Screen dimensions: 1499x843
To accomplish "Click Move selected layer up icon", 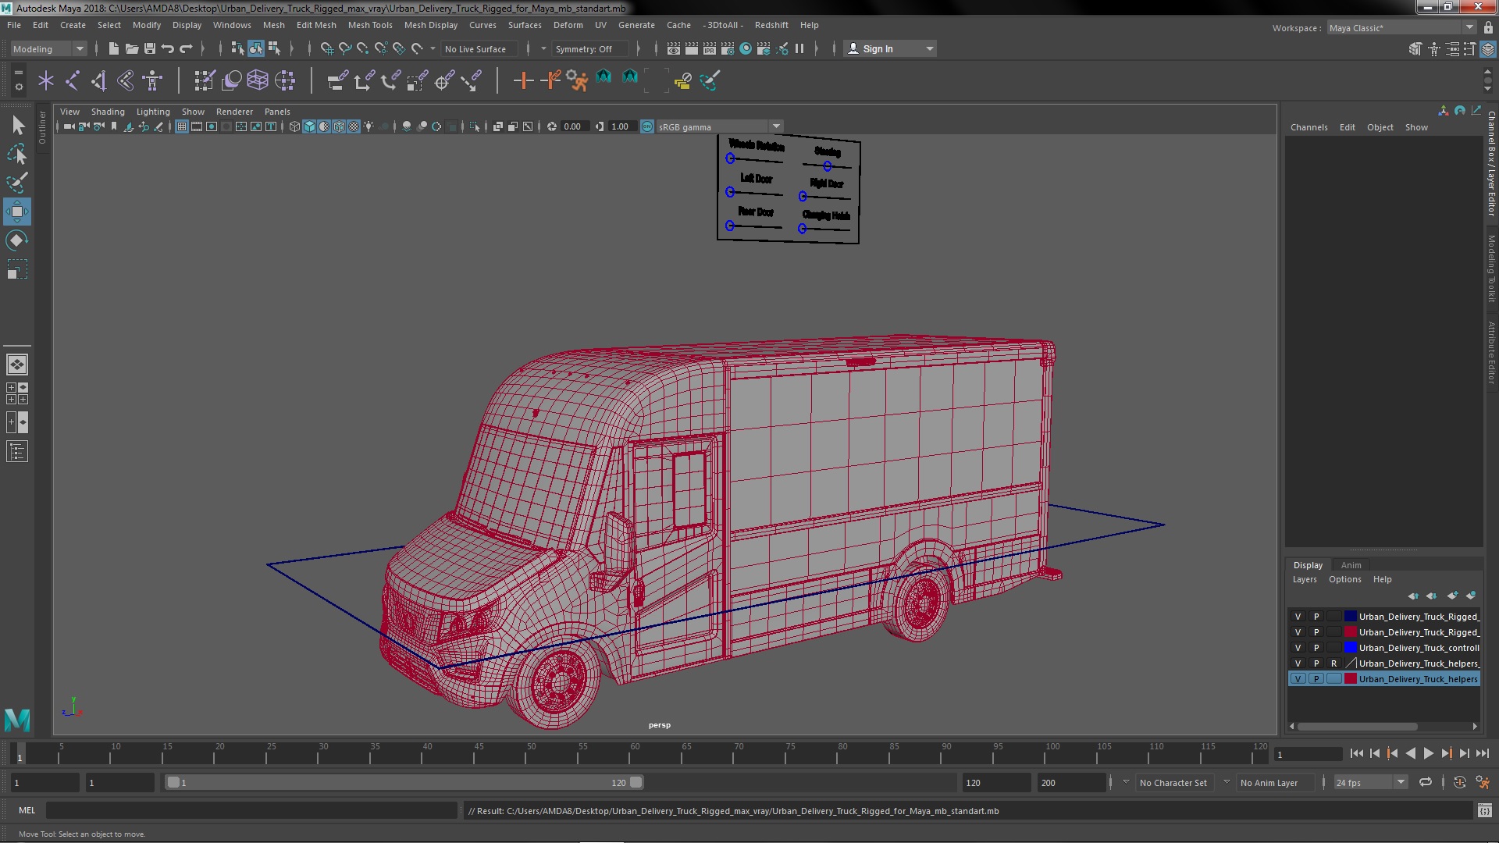I will [x=1414, y=596].
